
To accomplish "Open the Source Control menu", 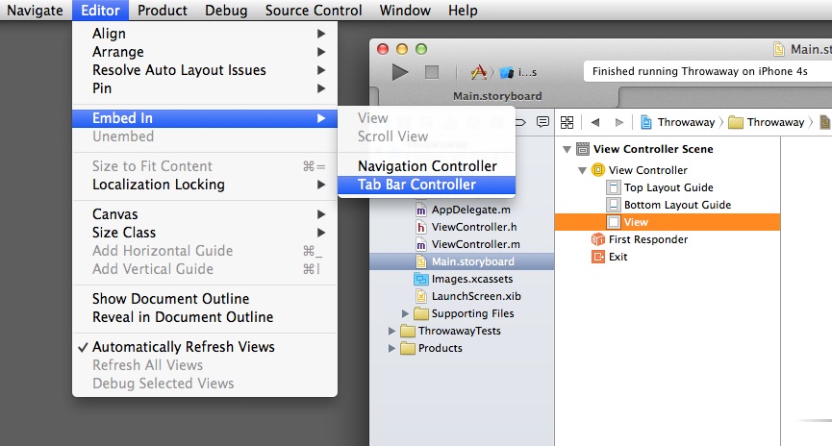I will coord(314,10).
